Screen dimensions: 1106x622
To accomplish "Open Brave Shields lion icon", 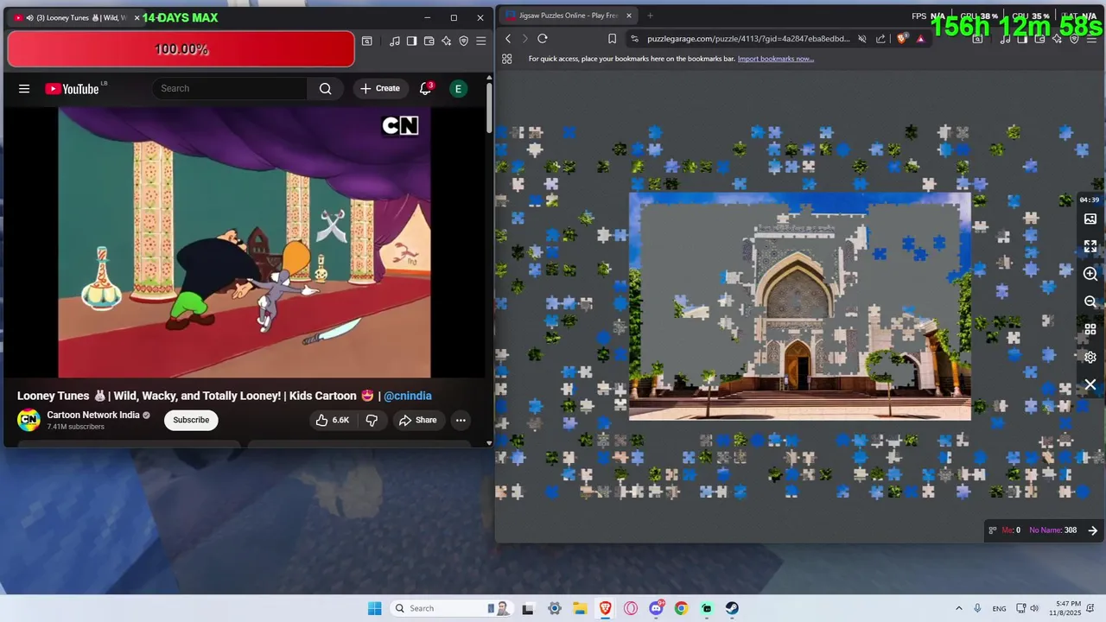I will (903, 39).
